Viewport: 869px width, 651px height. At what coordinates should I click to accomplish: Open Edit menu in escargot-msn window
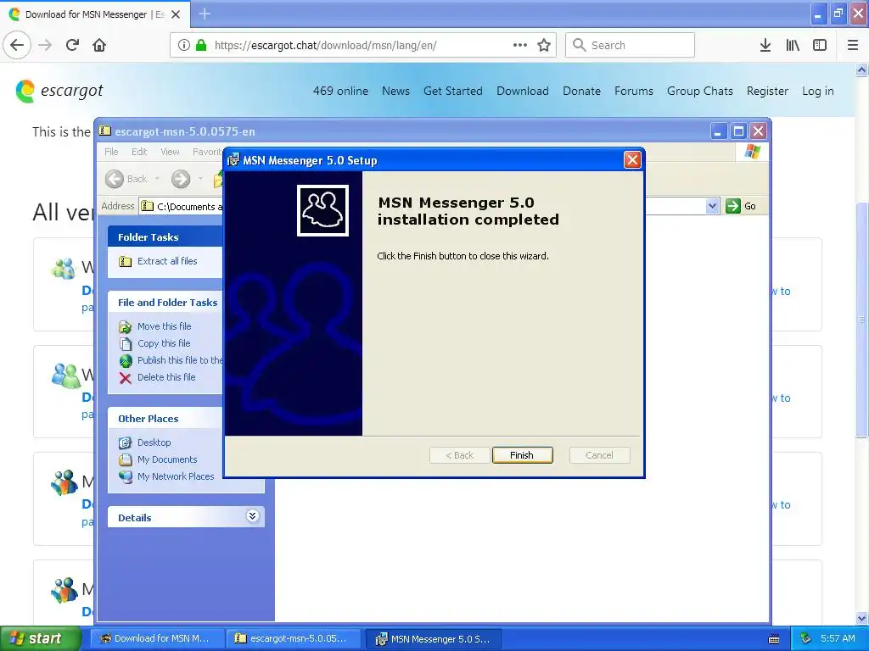point(139,152)
